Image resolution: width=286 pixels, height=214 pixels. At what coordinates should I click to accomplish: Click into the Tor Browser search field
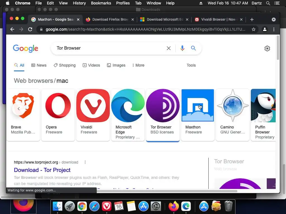point(109,48)
